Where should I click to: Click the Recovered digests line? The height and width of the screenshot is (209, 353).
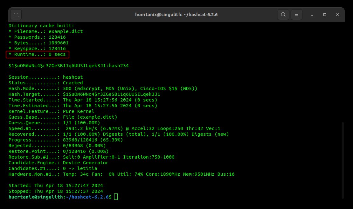click(x=119, y=134)
